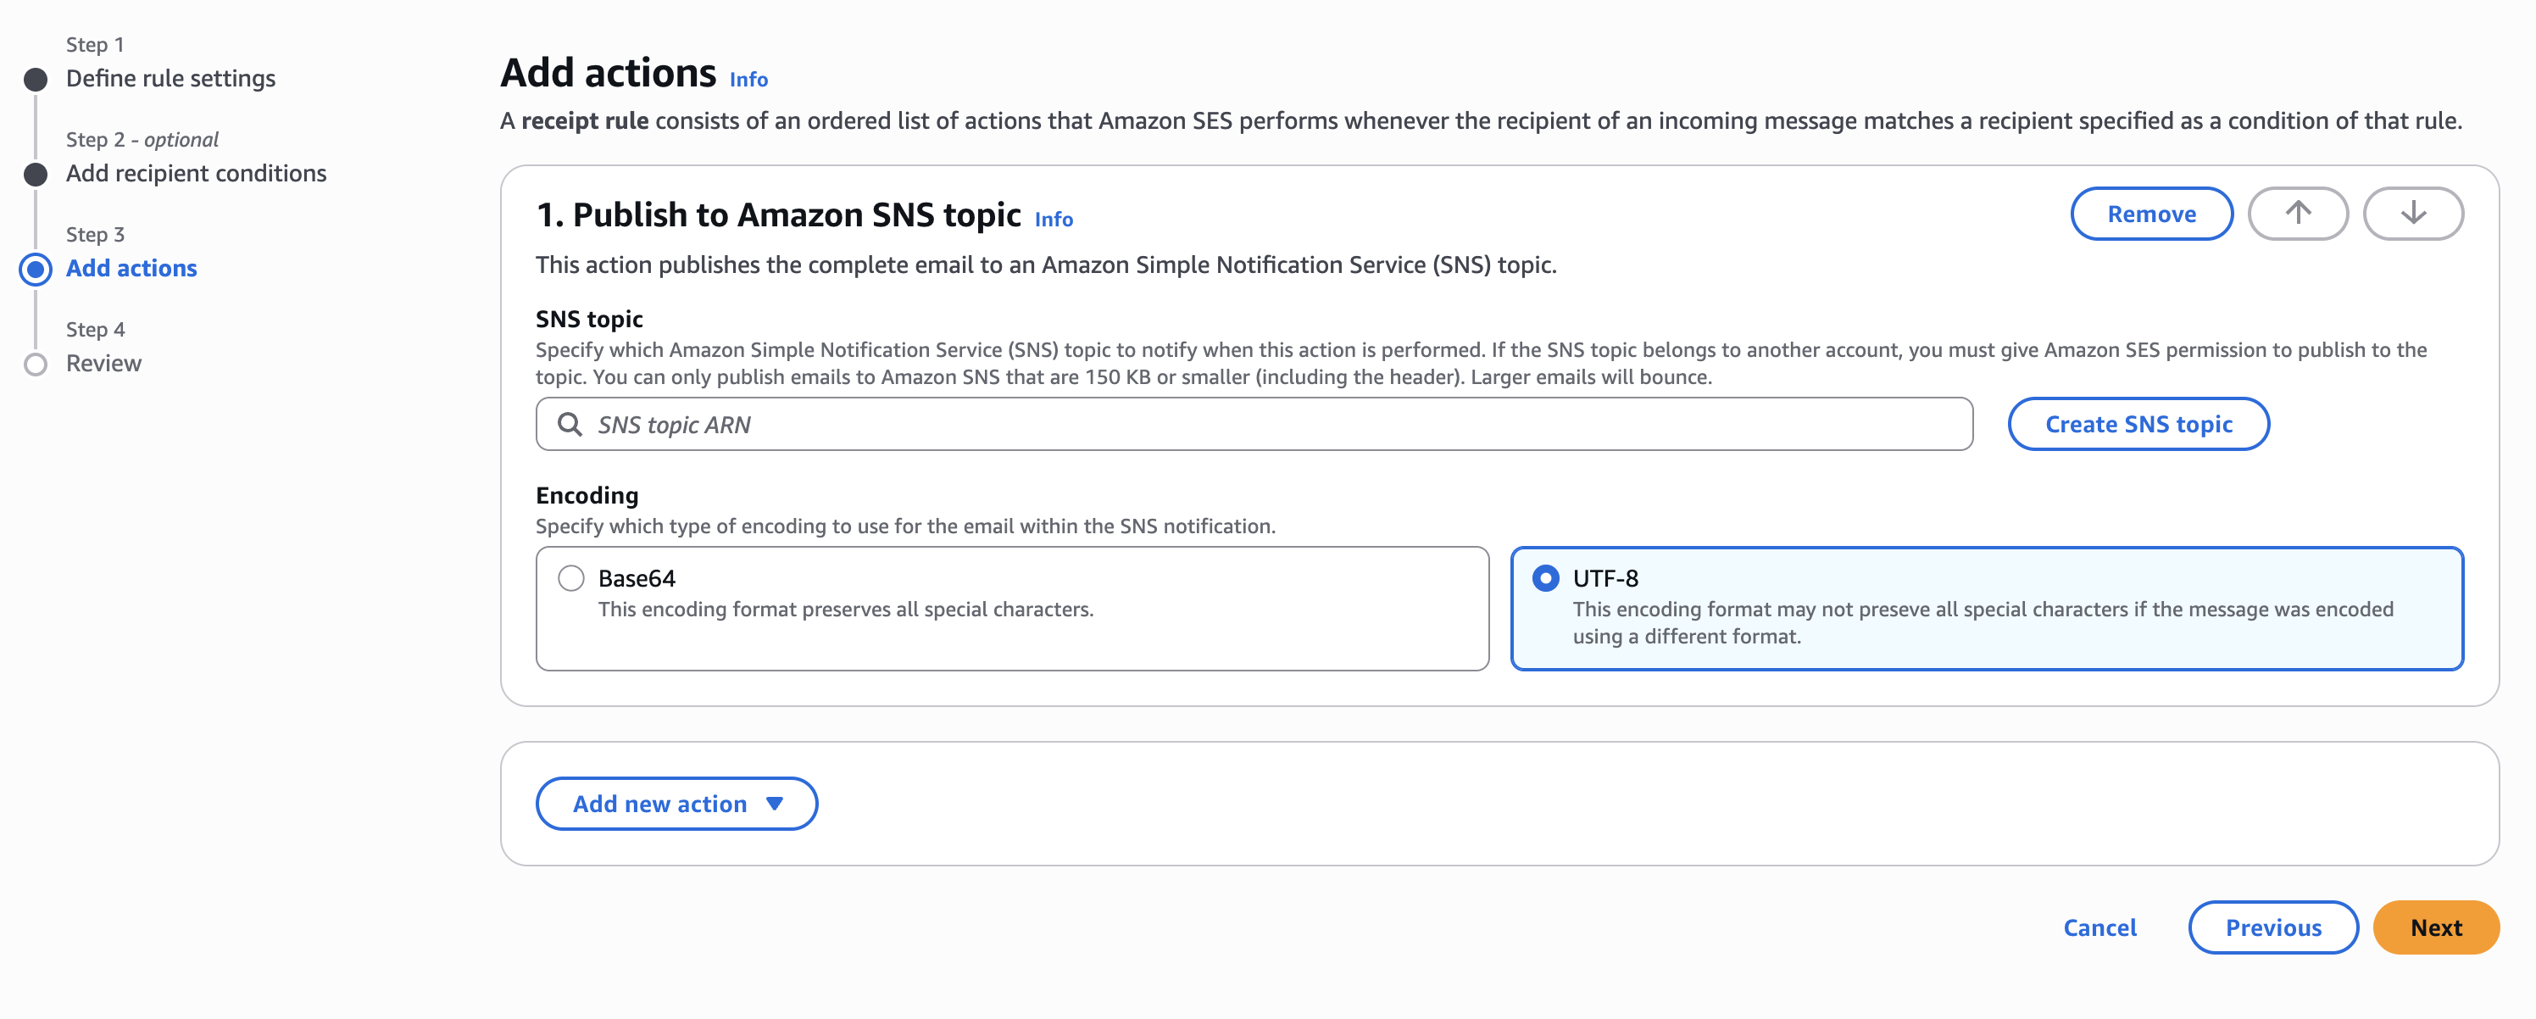This screenshot has height=1019, width=2536.
Task: Move action up with arrow button
Action: click(x=2297, y=214)
